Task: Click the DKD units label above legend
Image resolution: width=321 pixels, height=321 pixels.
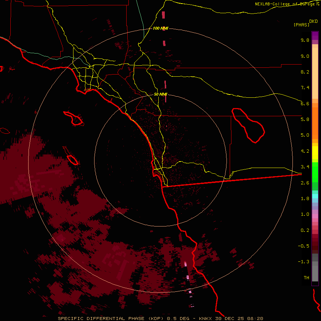Action: click(x=314, y=21)
